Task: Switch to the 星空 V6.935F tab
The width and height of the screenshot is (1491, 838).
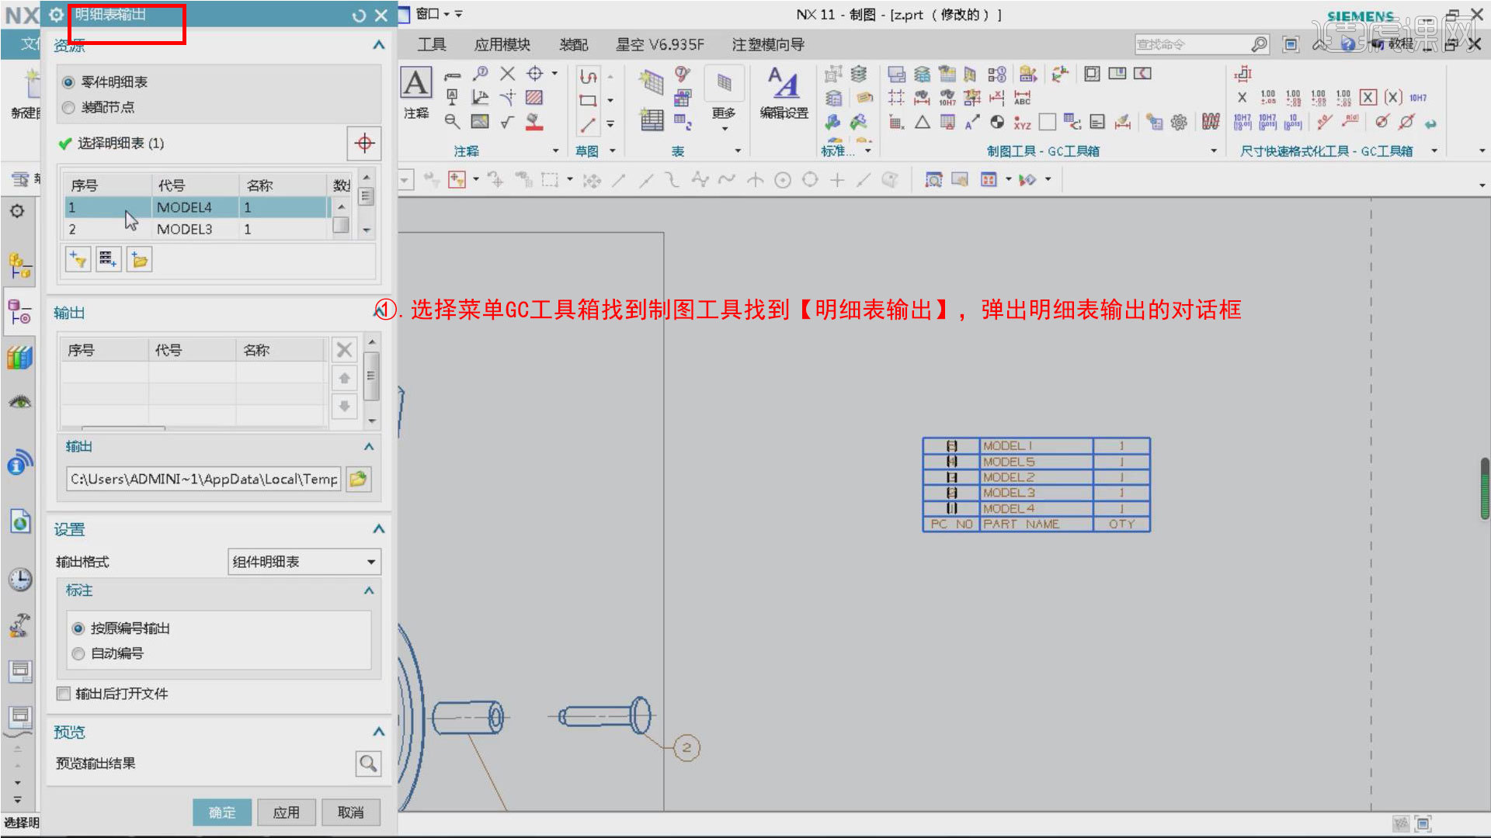Action: click(660, 45)
